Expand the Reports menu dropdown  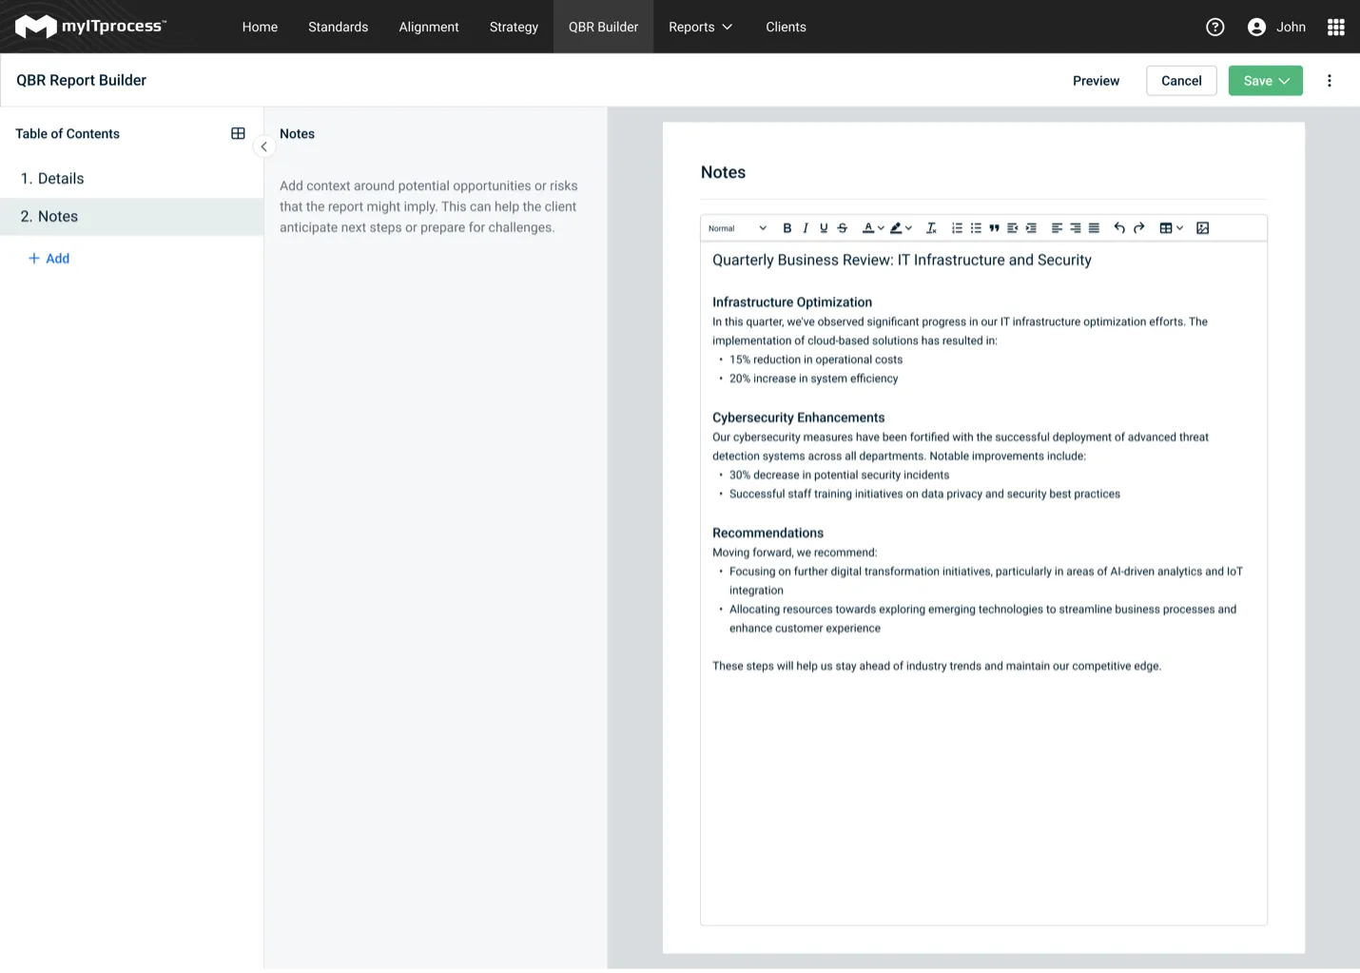[700, 27]
